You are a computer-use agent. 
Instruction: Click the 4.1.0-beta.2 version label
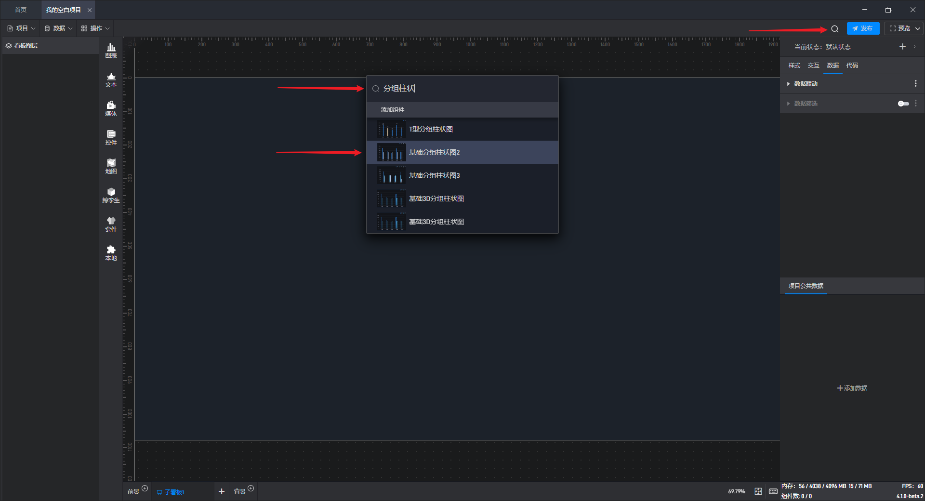coord(910,496)
